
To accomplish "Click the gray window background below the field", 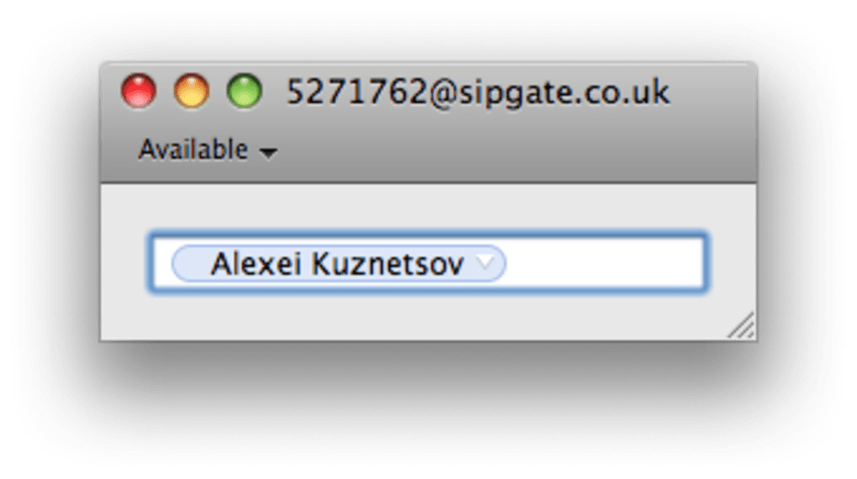I will pyautogui.click(x=420, y=318).
